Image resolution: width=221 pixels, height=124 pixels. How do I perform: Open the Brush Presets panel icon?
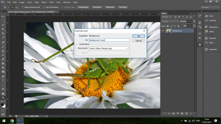coord(200,22)
